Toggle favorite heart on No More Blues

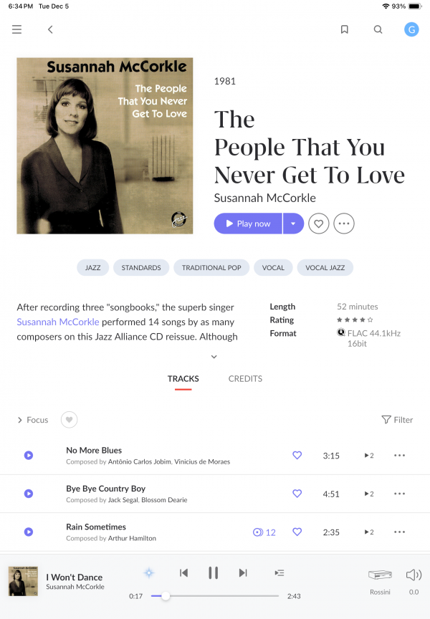[297, 455]
